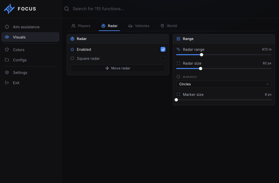
Task: Click the Radar size label
Action: [192, 63]
